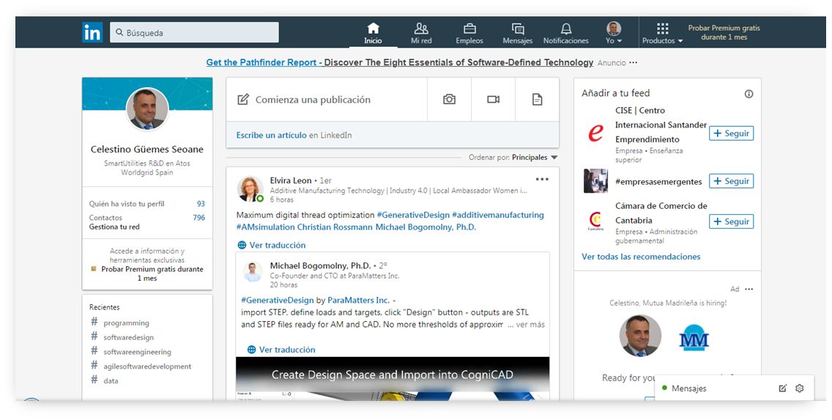This screenshot has height=420, width=832.
Task: Attach a document with document icon
Action: [538, 99]
